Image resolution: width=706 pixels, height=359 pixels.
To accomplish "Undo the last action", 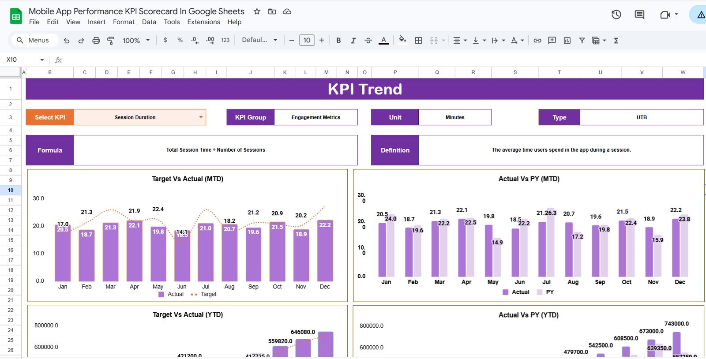I will [67, 41].
